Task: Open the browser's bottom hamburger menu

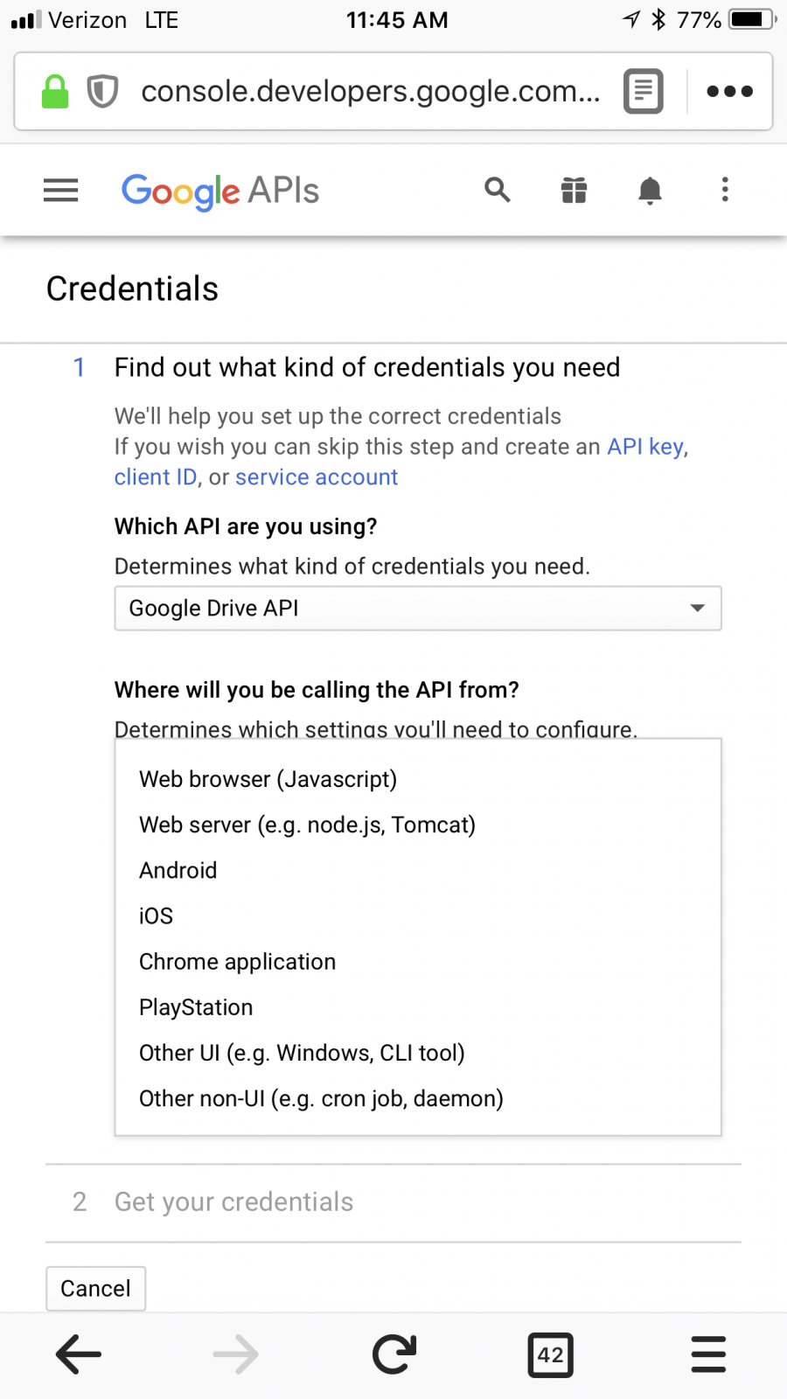Action: [x=708, y=1354]
